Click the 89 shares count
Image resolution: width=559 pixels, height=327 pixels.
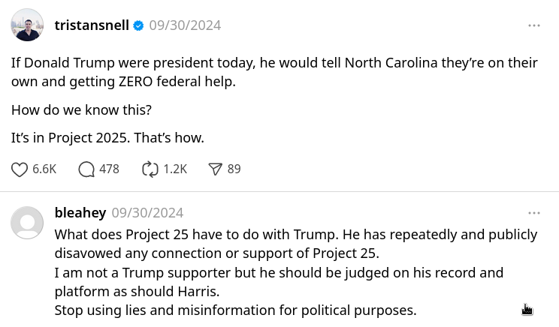(234, 169)
